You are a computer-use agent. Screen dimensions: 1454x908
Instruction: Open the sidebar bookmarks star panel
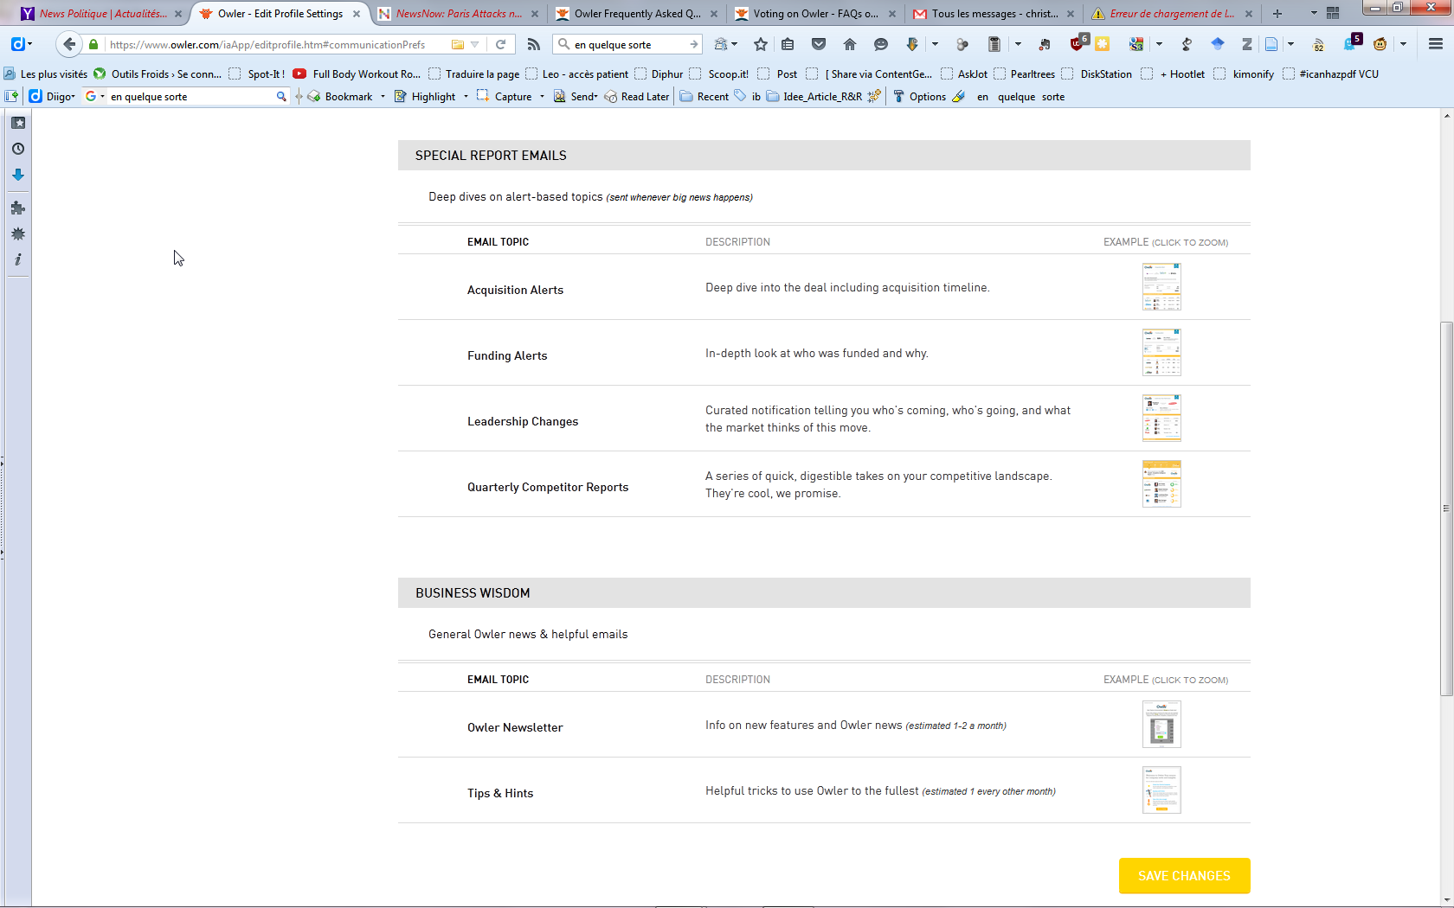18,123
